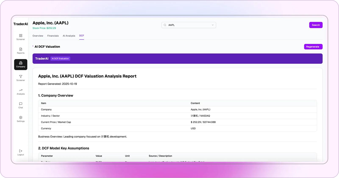Open the Chat speech bubble icon
Screen dimensions: 339x178
(x=21, y=104)
